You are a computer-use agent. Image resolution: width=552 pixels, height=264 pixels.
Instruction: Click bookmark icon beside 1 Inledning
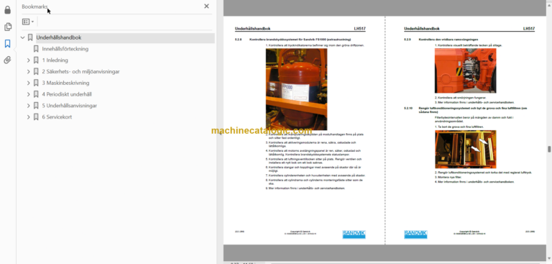pyautogui.click(x=36, y=60)
